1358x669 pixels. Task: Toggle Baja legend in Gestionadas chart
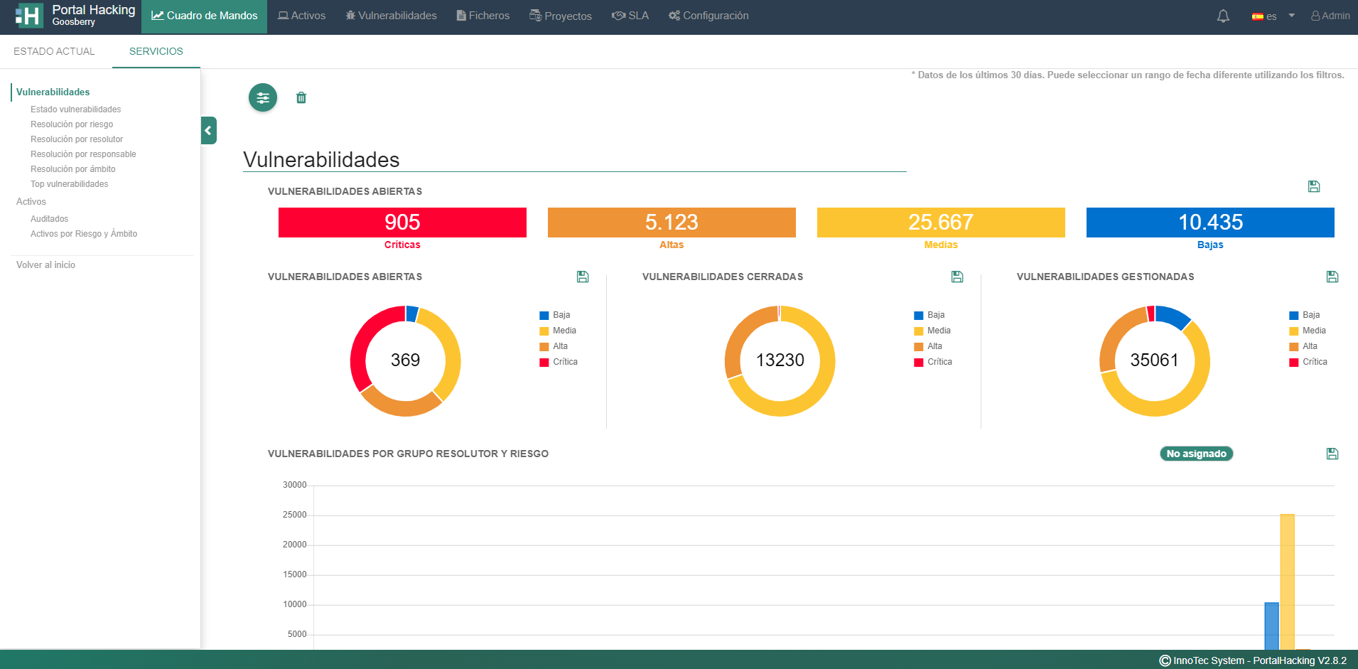1305,315
